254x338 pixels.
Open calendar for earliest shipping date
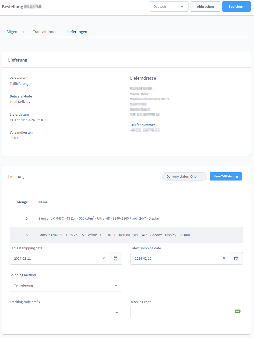point(115,258)
